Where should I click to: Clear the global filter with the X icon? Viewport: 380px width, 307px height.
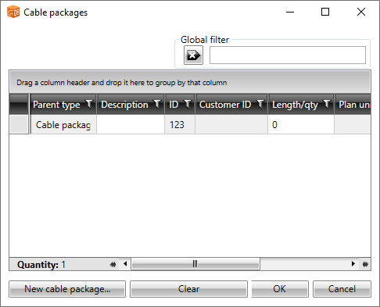tap(193, 55)
